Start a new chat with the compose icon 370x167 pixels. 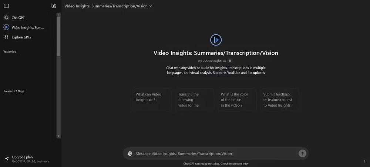54,6
